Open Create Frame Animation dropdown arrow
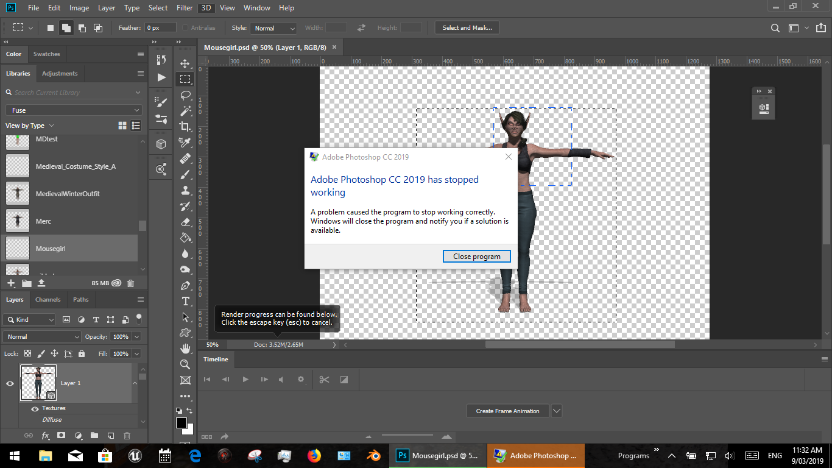 [x=556, y=411]
